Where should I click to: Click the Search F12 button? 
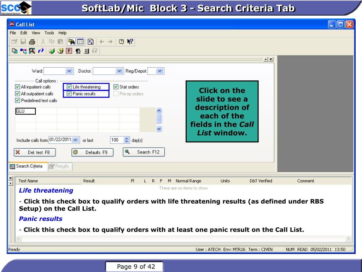coord(144,152)
